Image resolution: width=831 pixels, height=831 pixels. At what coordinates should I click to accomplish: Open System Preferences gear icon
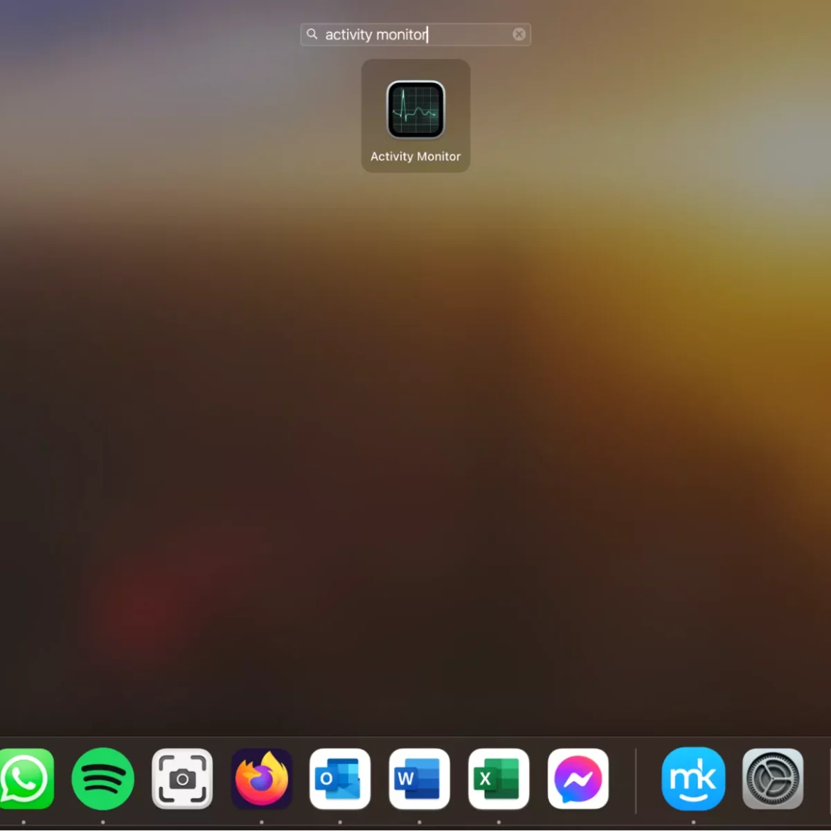click(x=772, y=779)
